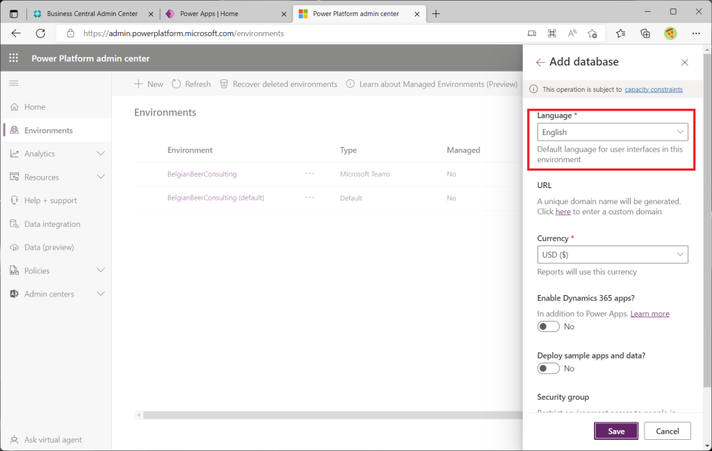The width and height of the screenshot is (712, 451).
Task: Click the Managed column header
Action: click(x=463, y=150)
